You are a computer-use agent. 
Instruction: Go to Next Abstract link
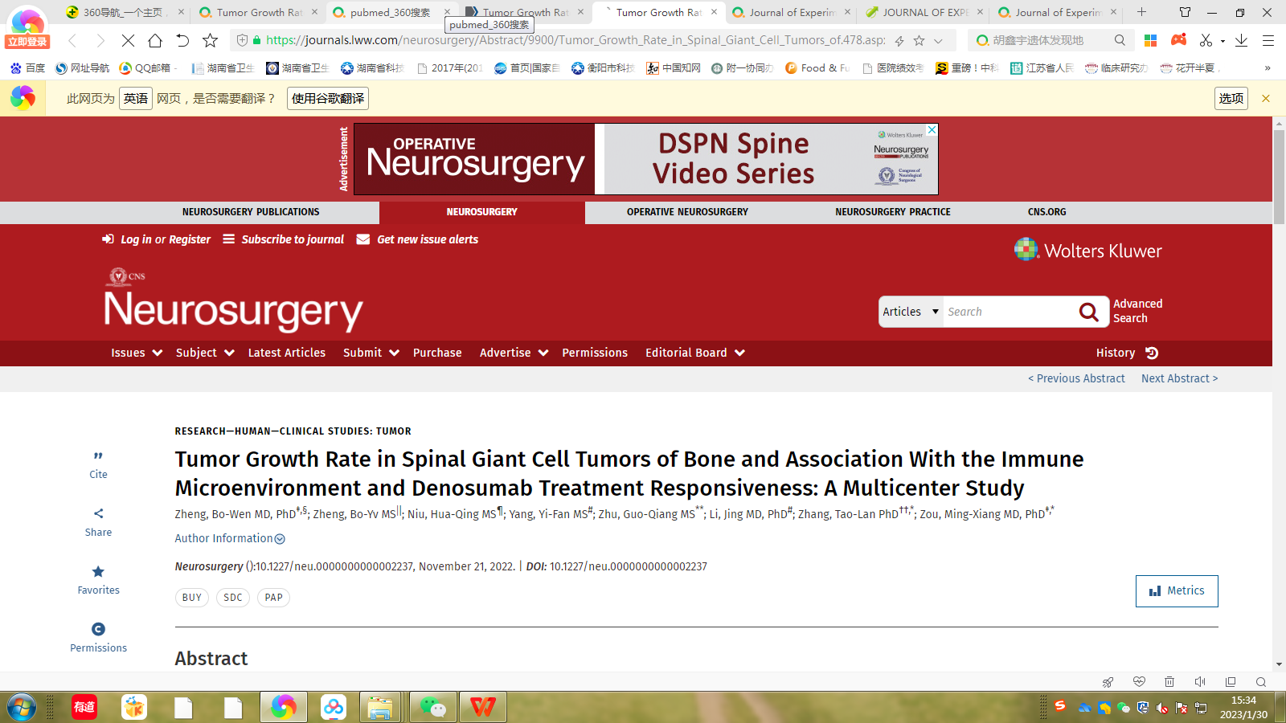tap(1179, 379)
